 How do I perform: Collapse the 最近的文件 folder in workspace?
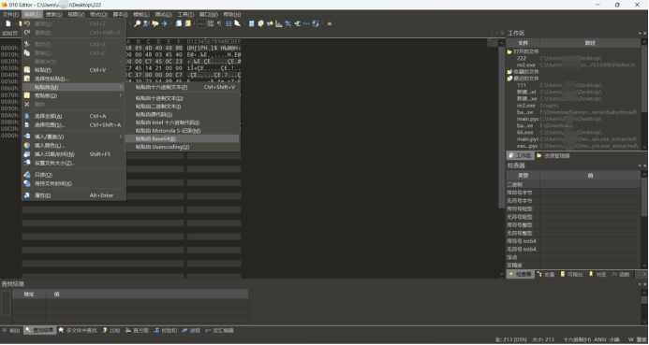click(x=509, y=79)
